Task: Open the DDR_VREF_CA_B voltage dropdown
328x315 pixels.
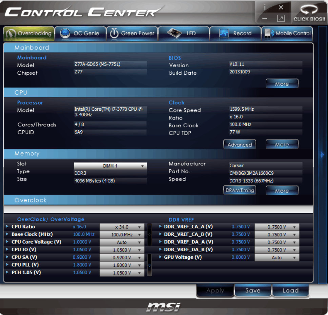Action: [x=277, y=235]
